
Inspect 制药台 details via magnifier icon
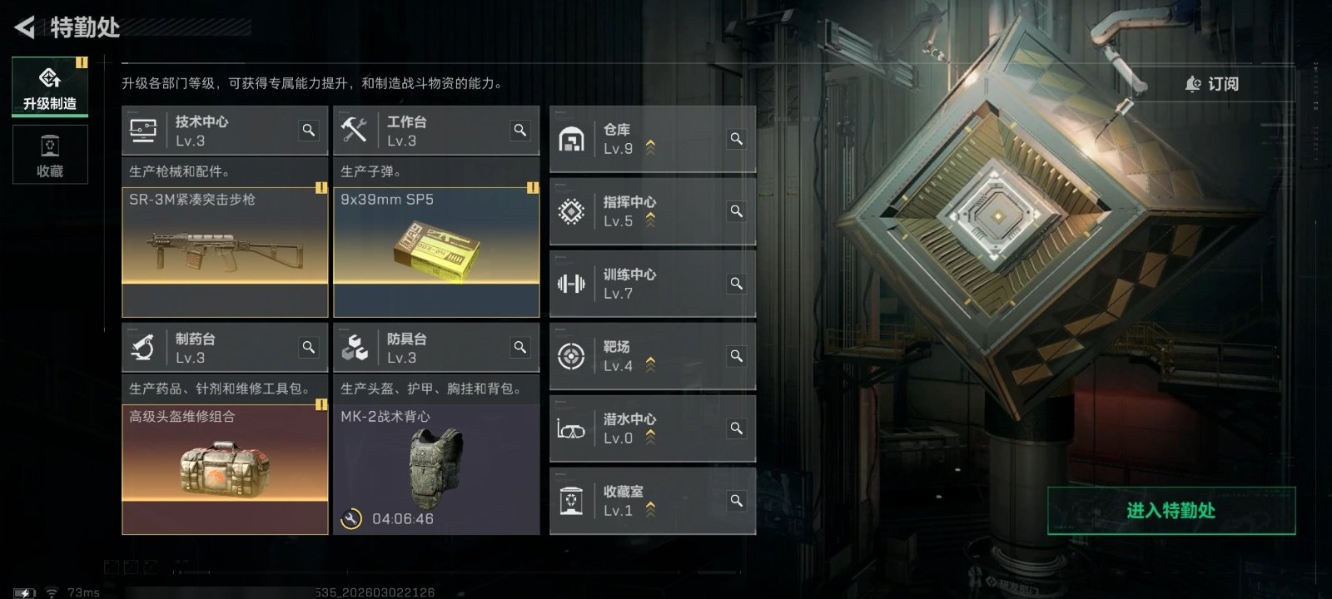pos(309,348)
